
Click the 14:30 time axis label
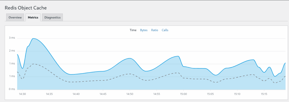[x=22, y=94]
